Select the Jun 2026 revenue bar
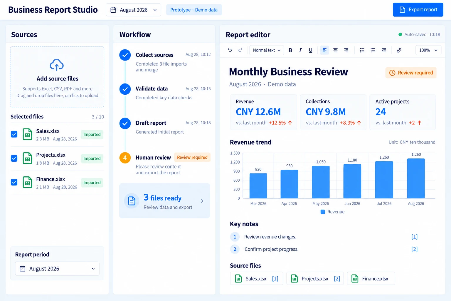The width and height of the screenshot is (451, 301). click(x=352, y=181)
